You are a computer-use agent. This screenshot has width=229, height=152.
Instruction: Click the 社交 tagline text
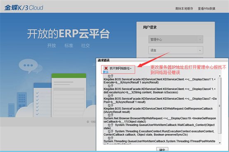[86, 46]
